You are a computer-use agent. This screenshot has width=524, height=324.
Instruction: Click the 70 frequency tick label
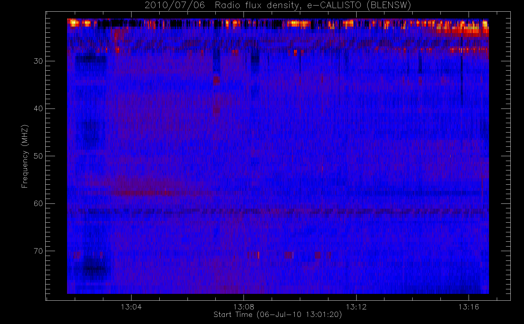click(x=38, y=251)
